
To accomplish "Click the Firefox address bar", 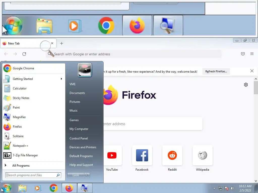I will coord(134,54).
